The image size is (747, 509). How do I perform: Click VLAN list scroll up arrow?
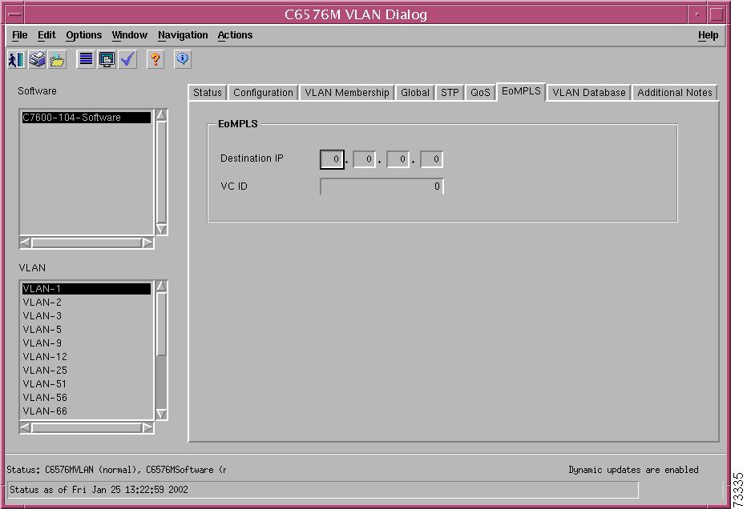(x=161, y=286)
